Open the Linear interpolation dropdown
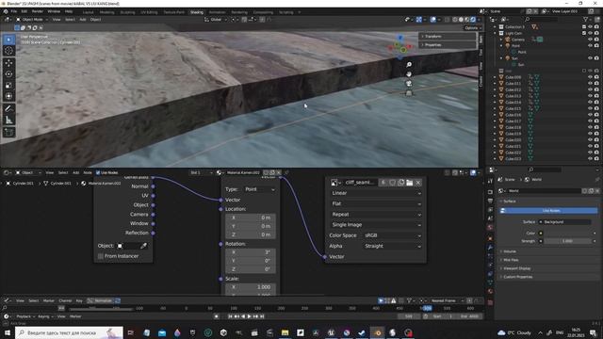 376,193
